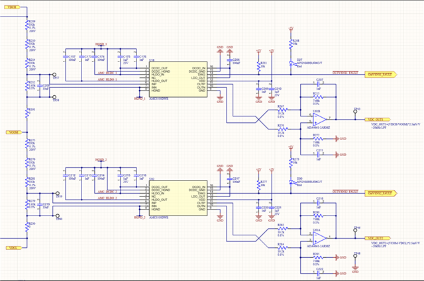Select capacitor C211 symbol
Viewport: 424px width, 281px height.
click(x=318, y=155)
